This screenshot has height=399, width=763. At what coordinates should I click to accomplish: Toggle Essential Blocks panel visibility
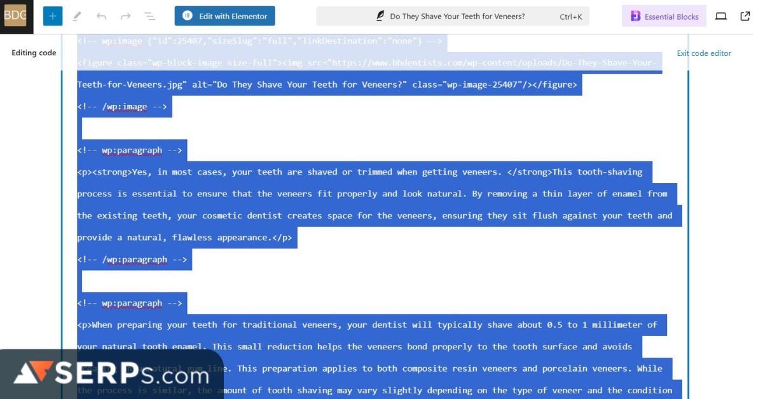pyautogui.click(x=664, y=16)
